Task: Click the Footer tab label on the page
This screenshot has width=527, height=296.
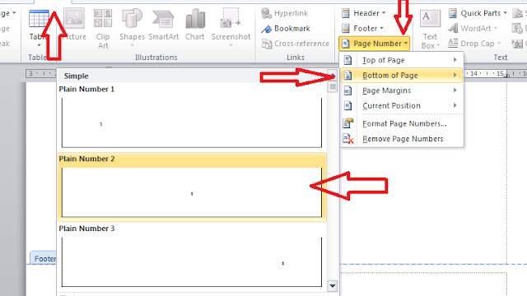Action: pos(45,259)
